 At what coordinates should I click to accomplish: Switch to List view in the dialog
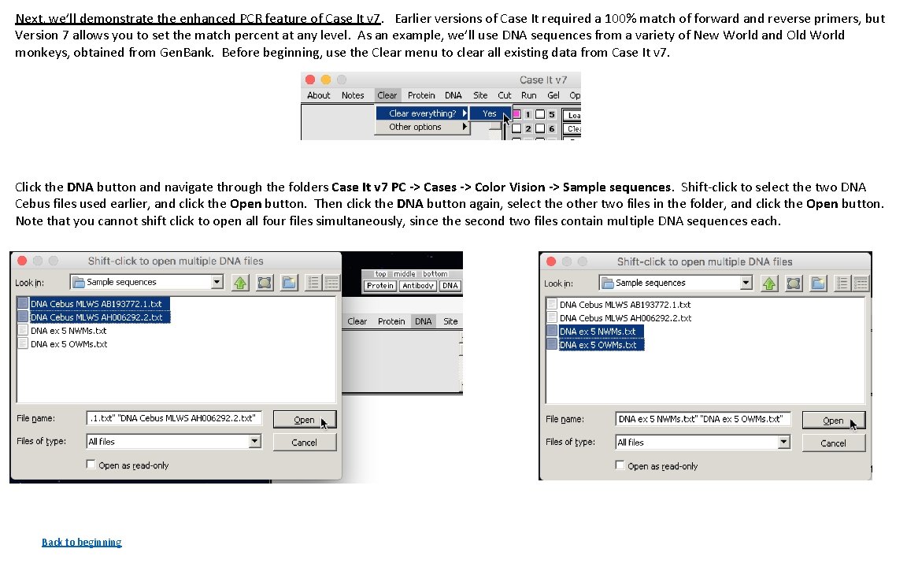coord(312,282)
